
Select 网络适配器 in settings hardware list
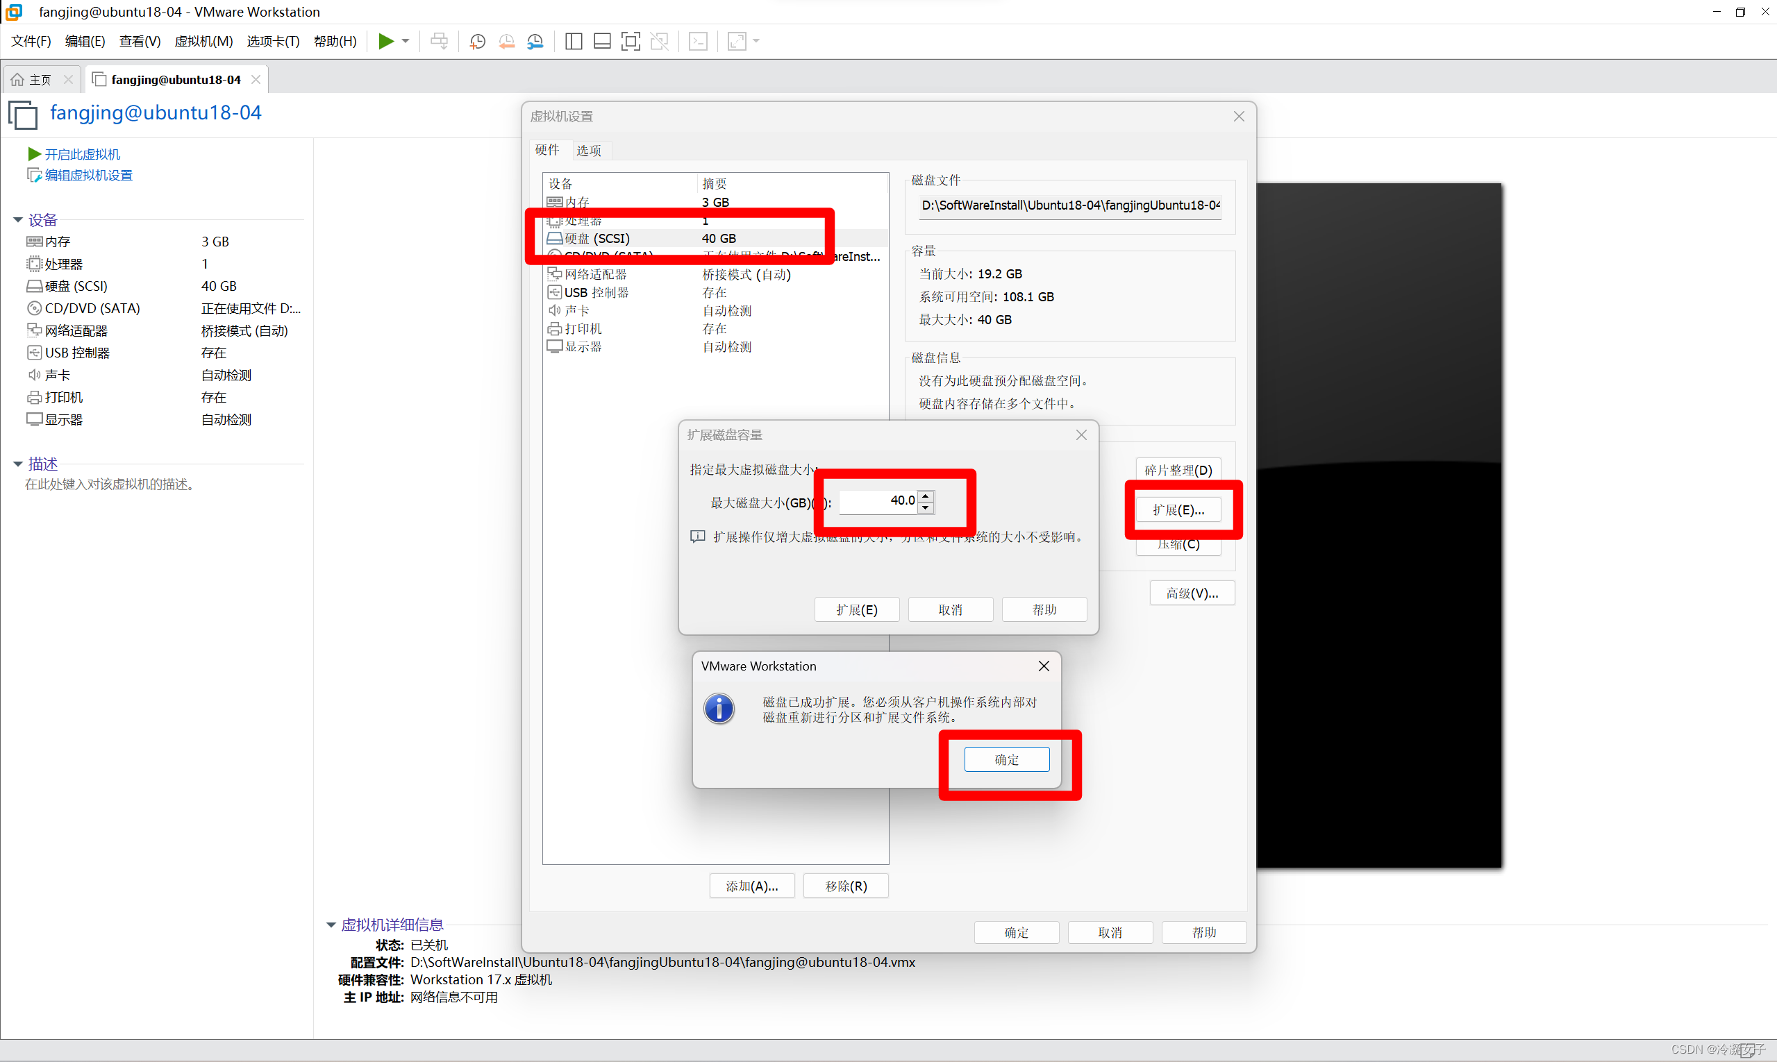pyautogui.click(x=716, y=274)
